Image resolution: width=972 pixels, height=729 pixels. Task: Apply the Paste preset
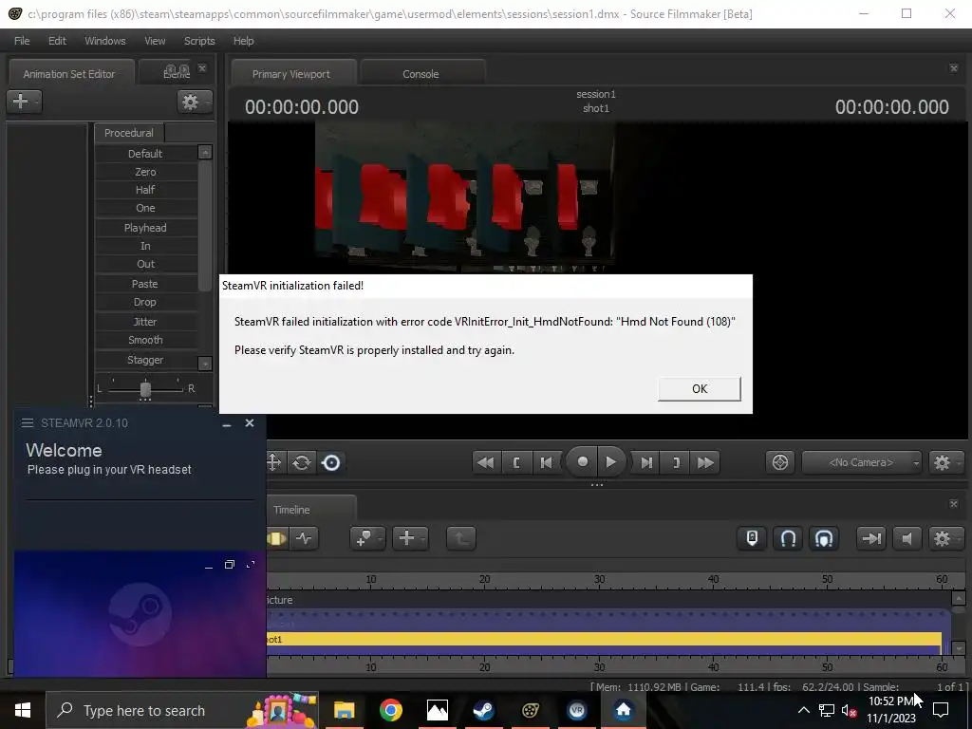tap(145, 283)
